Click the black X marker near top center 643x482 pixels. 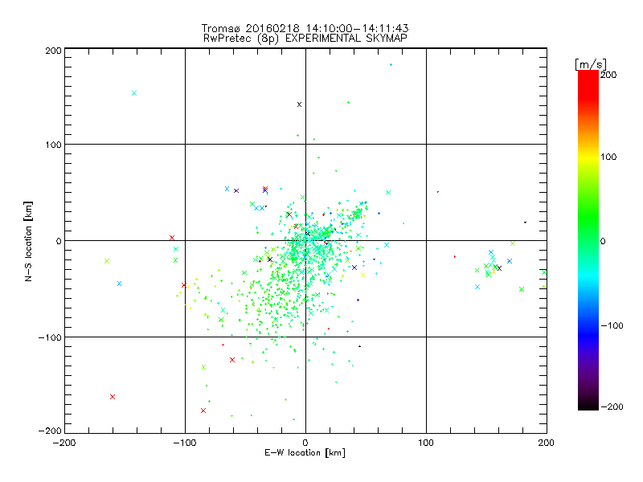tap(299, 104)
